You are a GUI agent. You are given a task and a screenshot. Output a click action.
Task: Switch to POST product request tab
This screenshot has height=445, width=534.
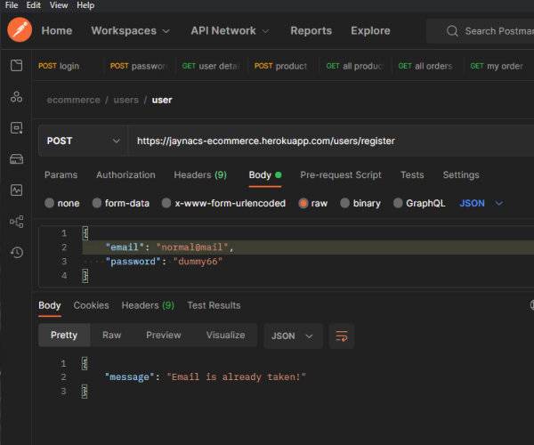[x=283, y=66]
